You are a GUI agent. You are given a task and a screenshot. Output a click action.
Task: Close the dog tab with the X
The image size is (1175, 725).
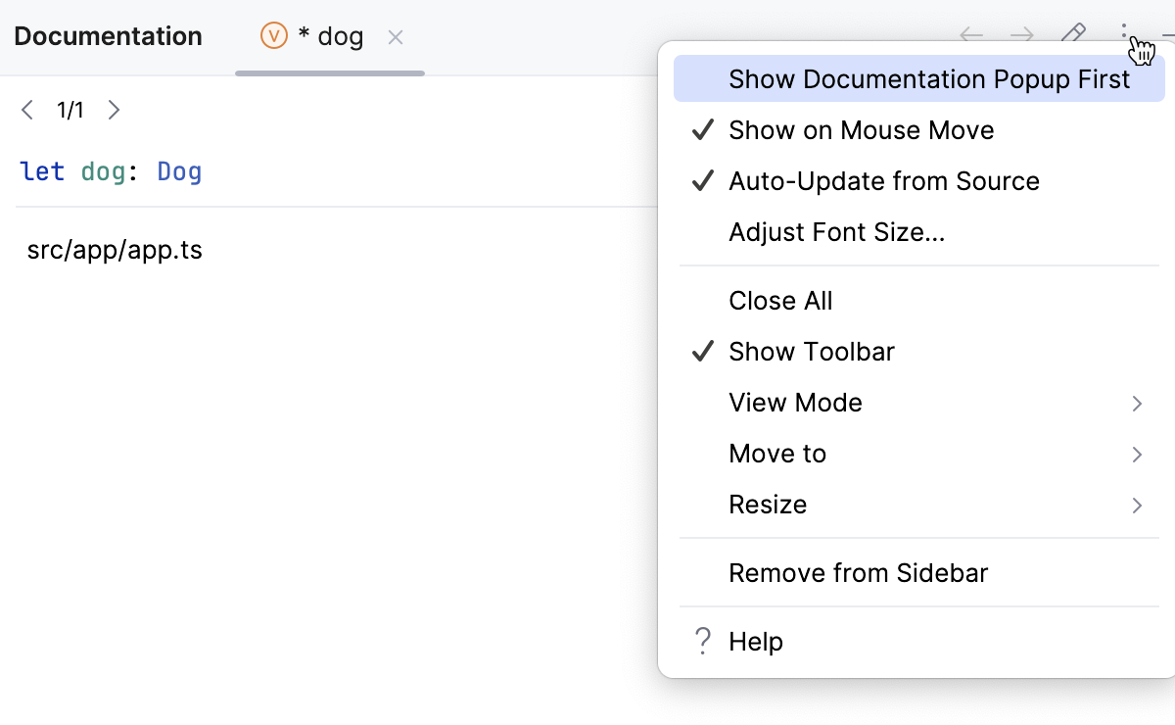(x=396, y=36)
